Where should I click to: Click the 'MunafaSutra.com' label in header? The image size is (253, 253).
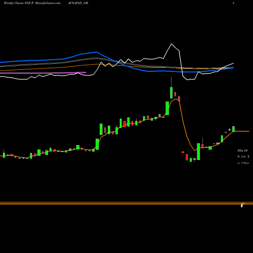click(x=48, y=3)
